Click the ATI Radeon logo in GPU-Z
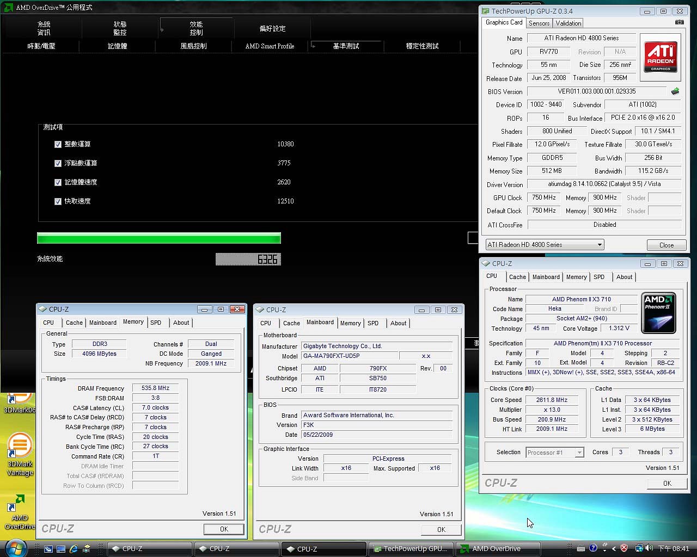This screenshot has height=557, width=697. (x=660, y=58)
